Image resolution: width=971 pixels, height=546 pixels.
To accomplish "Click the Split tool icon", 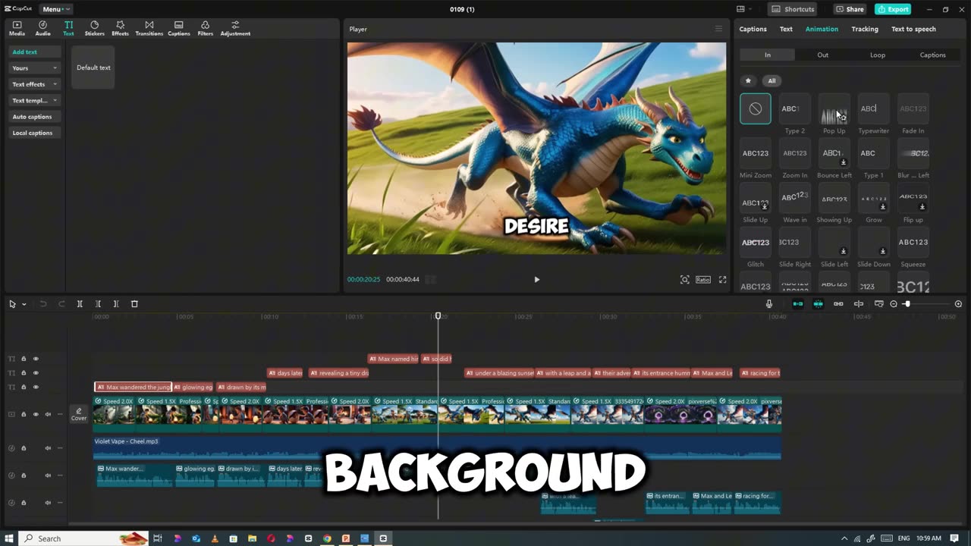I will point(80,304).
